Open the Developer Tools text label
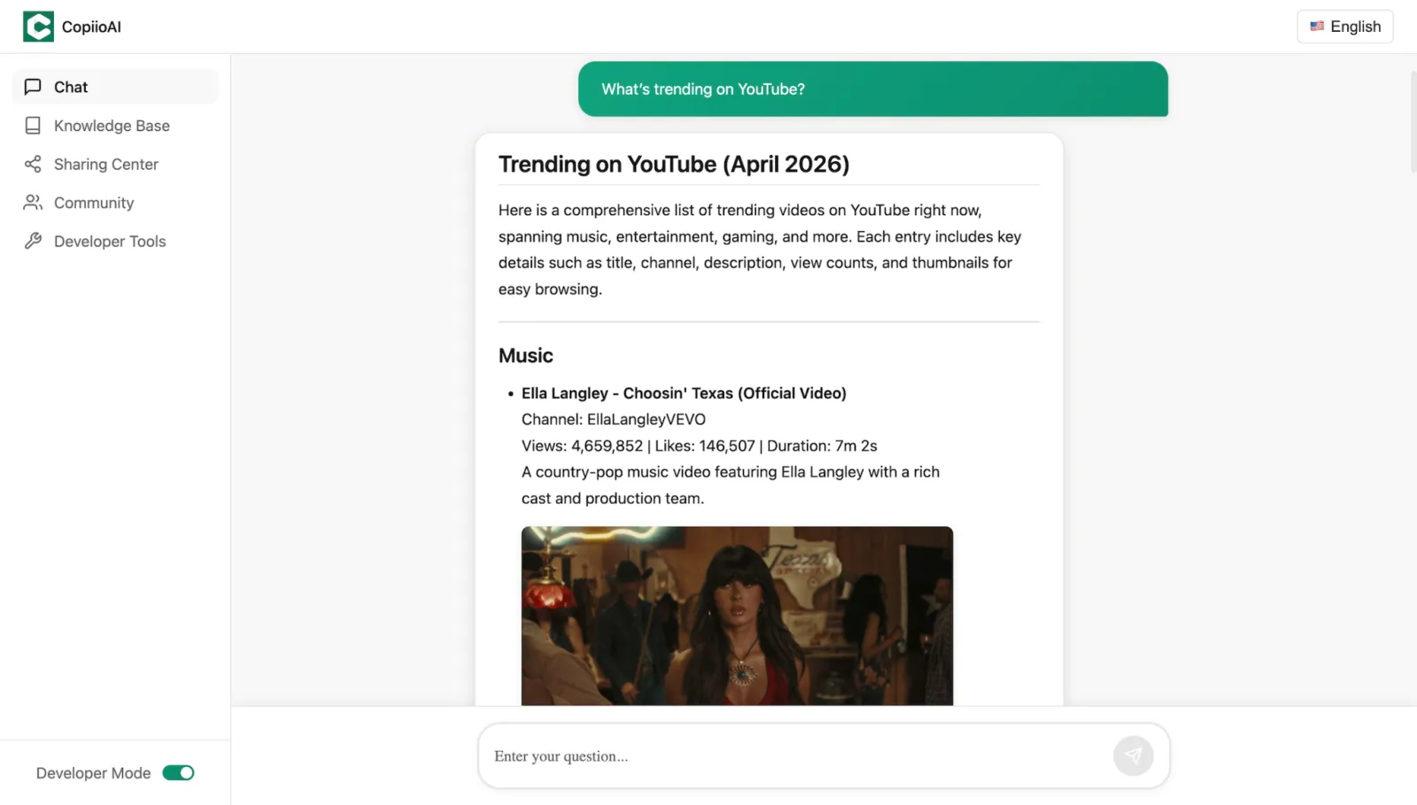 click(x=110, y=241)
